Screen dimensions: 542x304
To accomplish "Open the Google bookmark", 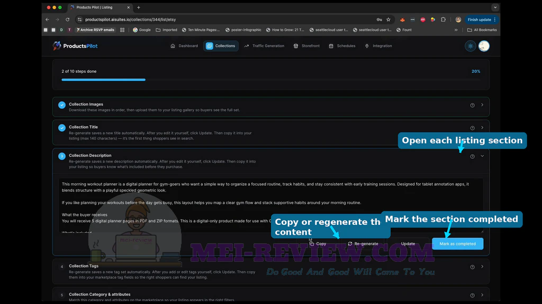I will pyautogui.click(x=142, y=30).
